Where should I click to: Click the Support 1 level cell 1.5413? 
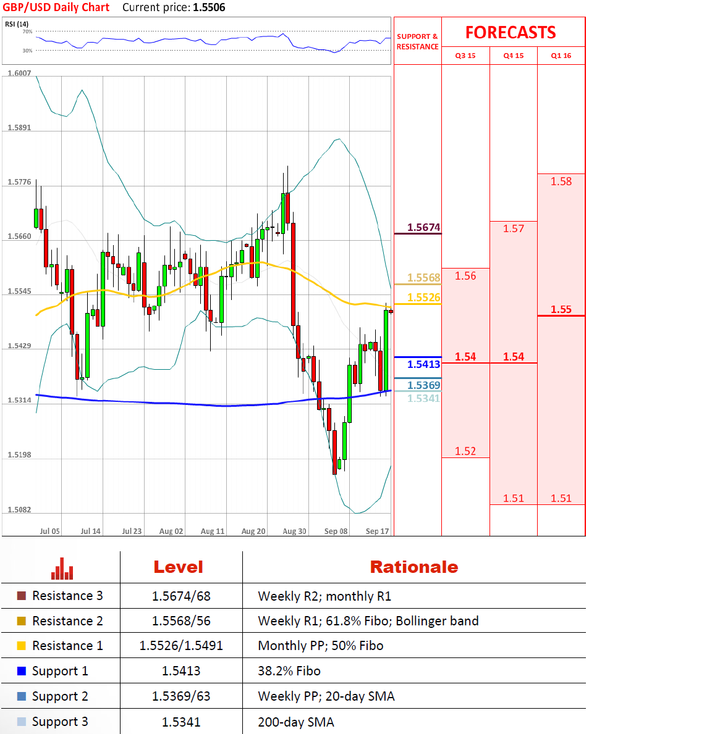(181, 671)
